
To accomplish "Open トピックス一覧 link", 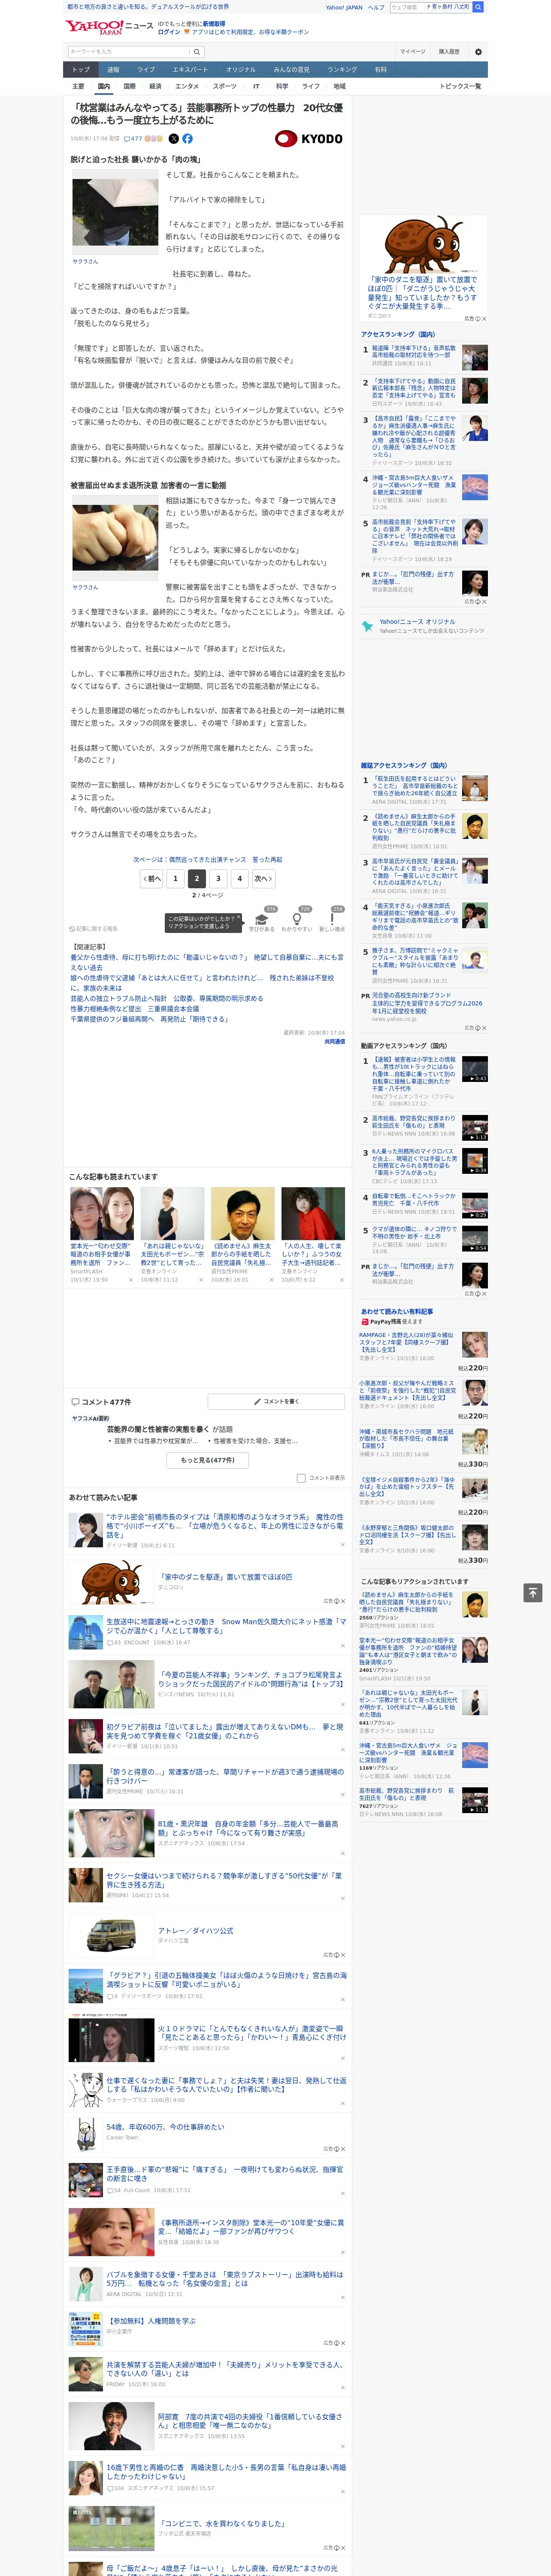I will (x=460, y=86).
